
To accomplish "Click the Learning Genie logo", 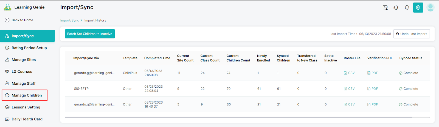I will click(8, 7).
